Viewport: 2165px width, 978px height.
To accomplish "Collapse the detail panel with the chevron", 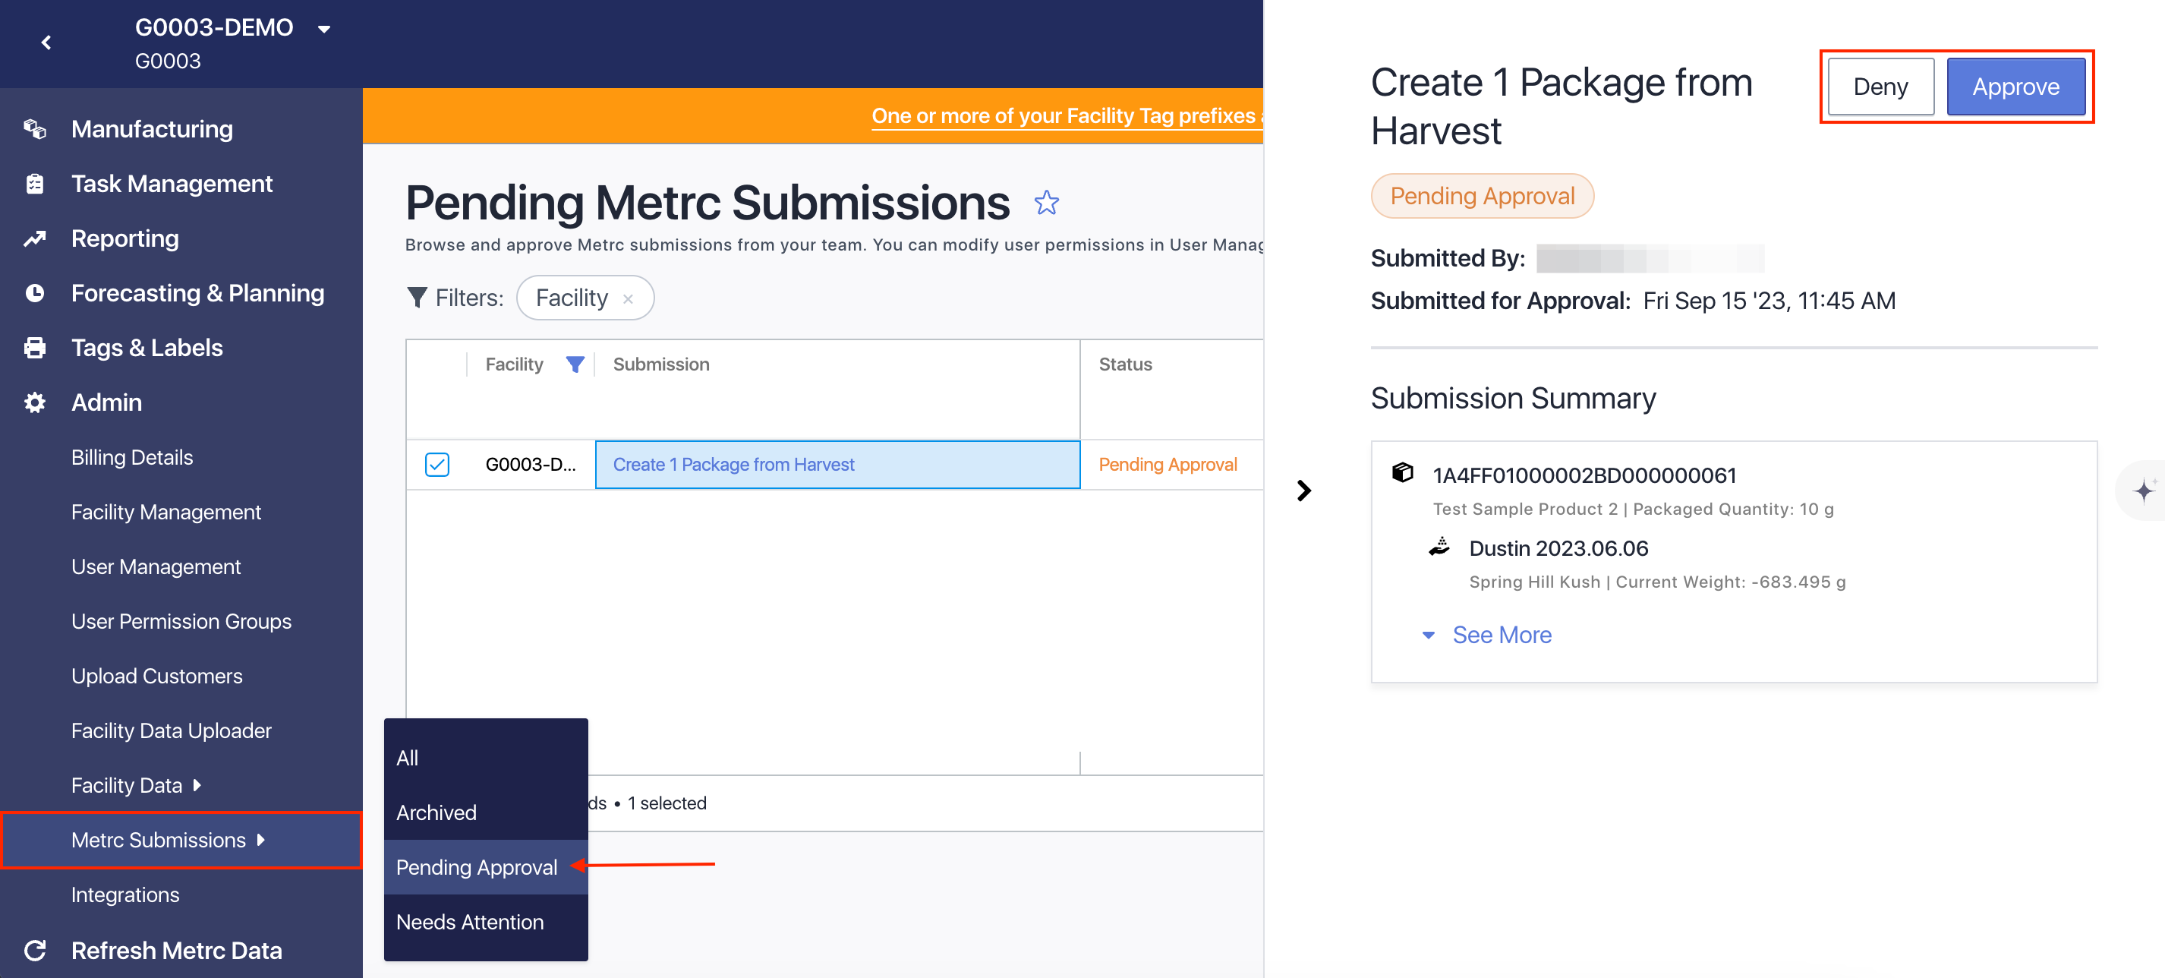I will [1303, 491].
